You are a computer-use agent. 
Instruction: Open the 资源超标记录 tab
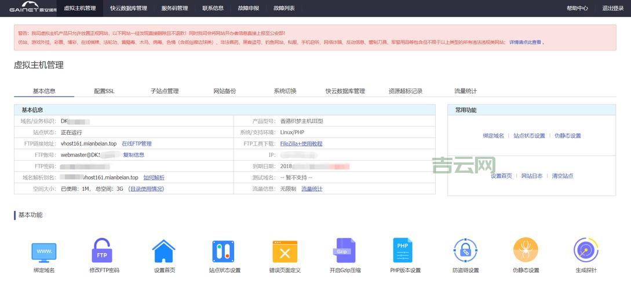coord(405,91)
